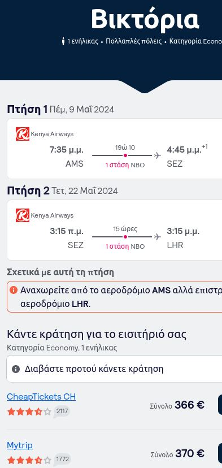Click the "1 στάση NBO" label in Flight 1

click(x=125, y=165)
